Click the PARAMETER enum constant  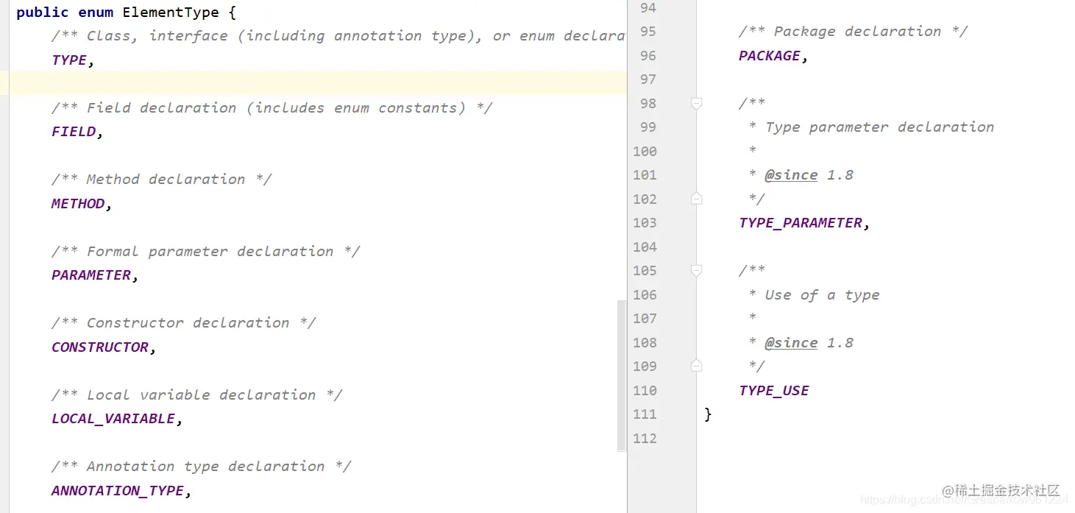click(x=91, y=275)
